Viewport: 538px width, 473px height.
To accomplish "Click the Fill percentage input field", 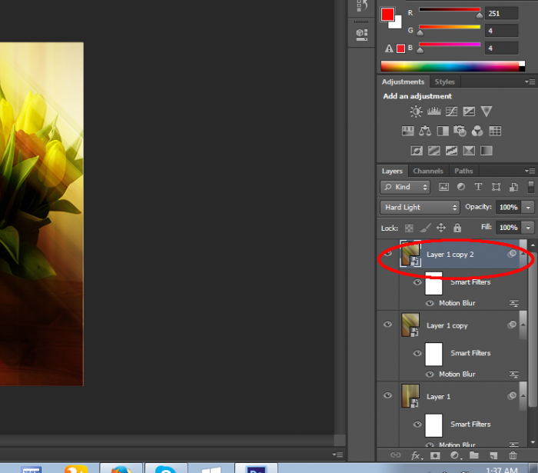I will [507, 228].
